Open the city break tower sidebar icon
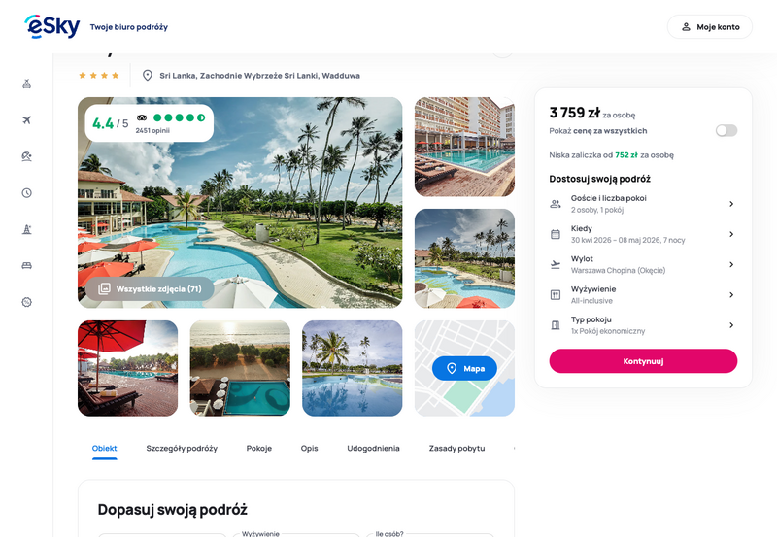The width and height of the screenshot is (777, 537). pyautogui.click(x=27, y=229)
